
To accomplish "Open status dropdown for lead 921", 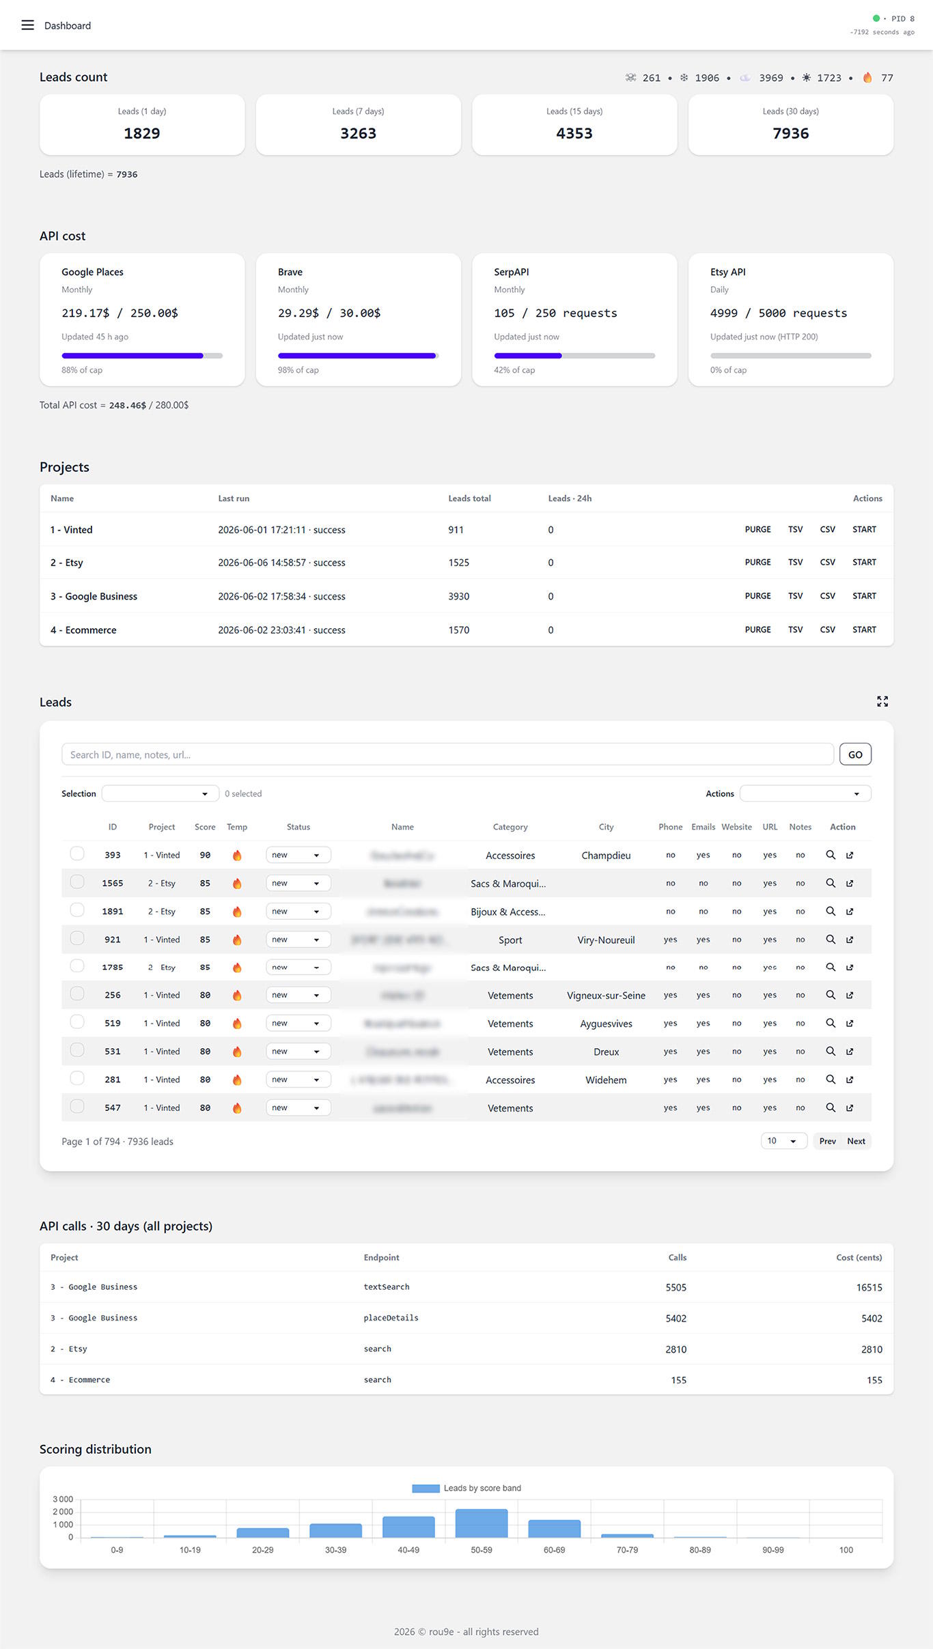I will coord(298,940).
